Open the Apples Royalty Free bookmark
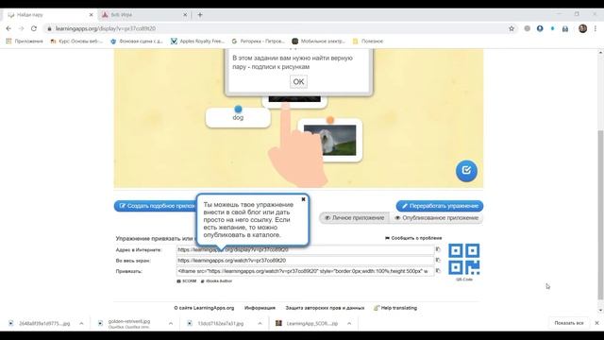 point(197,41)
